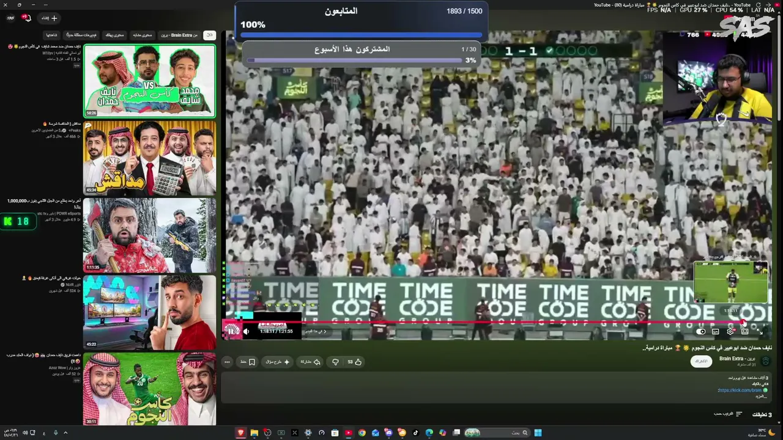Open the gaming room setup video thumbnail
The image size is (783, 440).
pos(150,312)
